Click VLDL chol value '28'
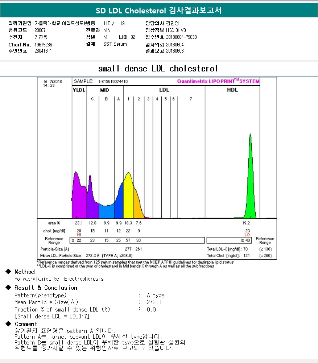Image resolution: width=318 pixels, height=363 pixels. pyautogui.click(x=79, y=231)
